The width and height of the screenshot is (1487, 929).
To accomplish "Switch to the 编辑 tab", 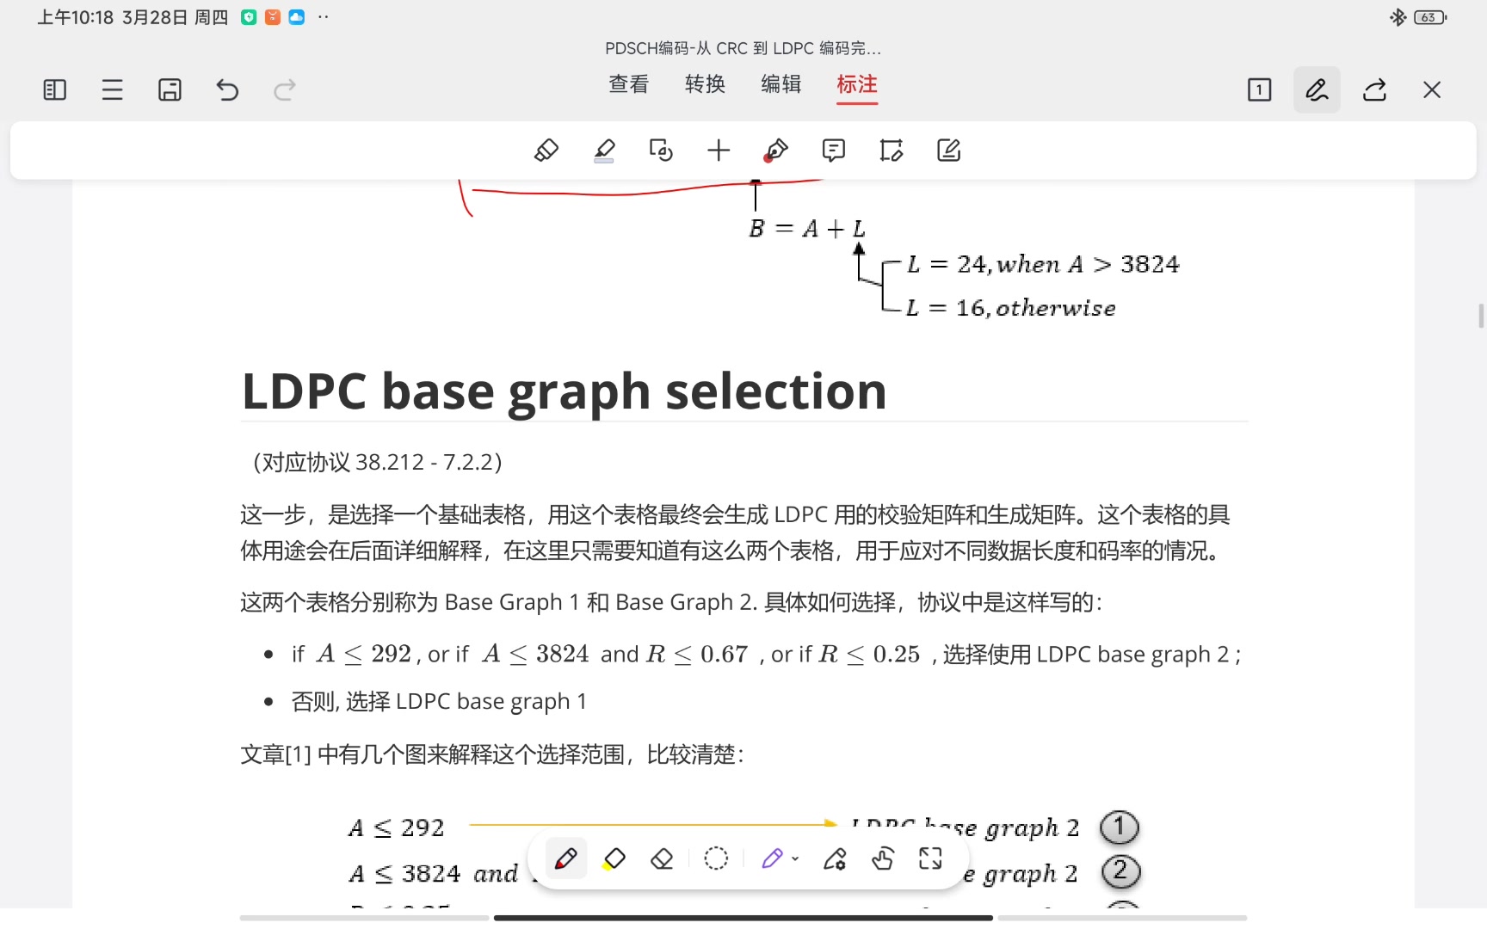I will coord(781,84).
